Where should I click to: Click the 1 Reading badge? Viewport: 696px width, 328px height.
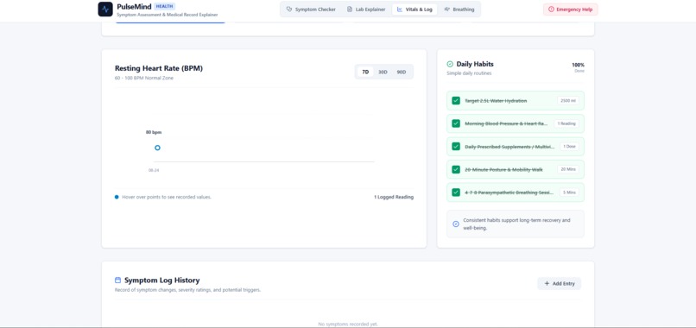pos(566,123)
